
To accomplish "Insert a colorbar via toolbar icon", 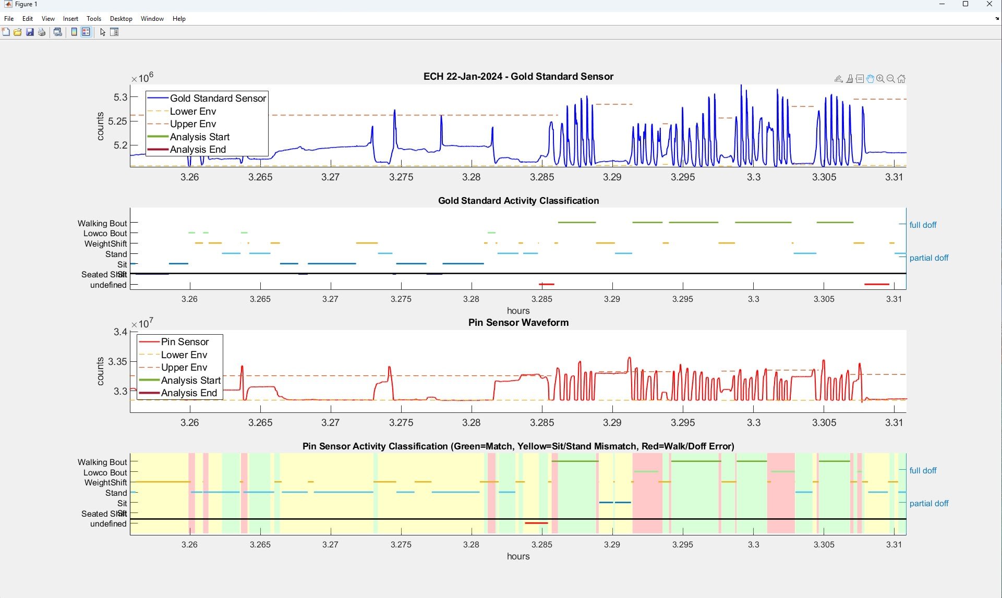I will pos(74,32).
